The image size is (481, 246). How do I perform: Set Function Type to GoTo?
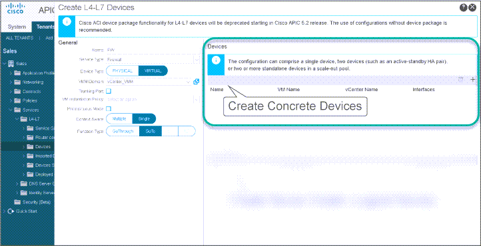point(151,131)
